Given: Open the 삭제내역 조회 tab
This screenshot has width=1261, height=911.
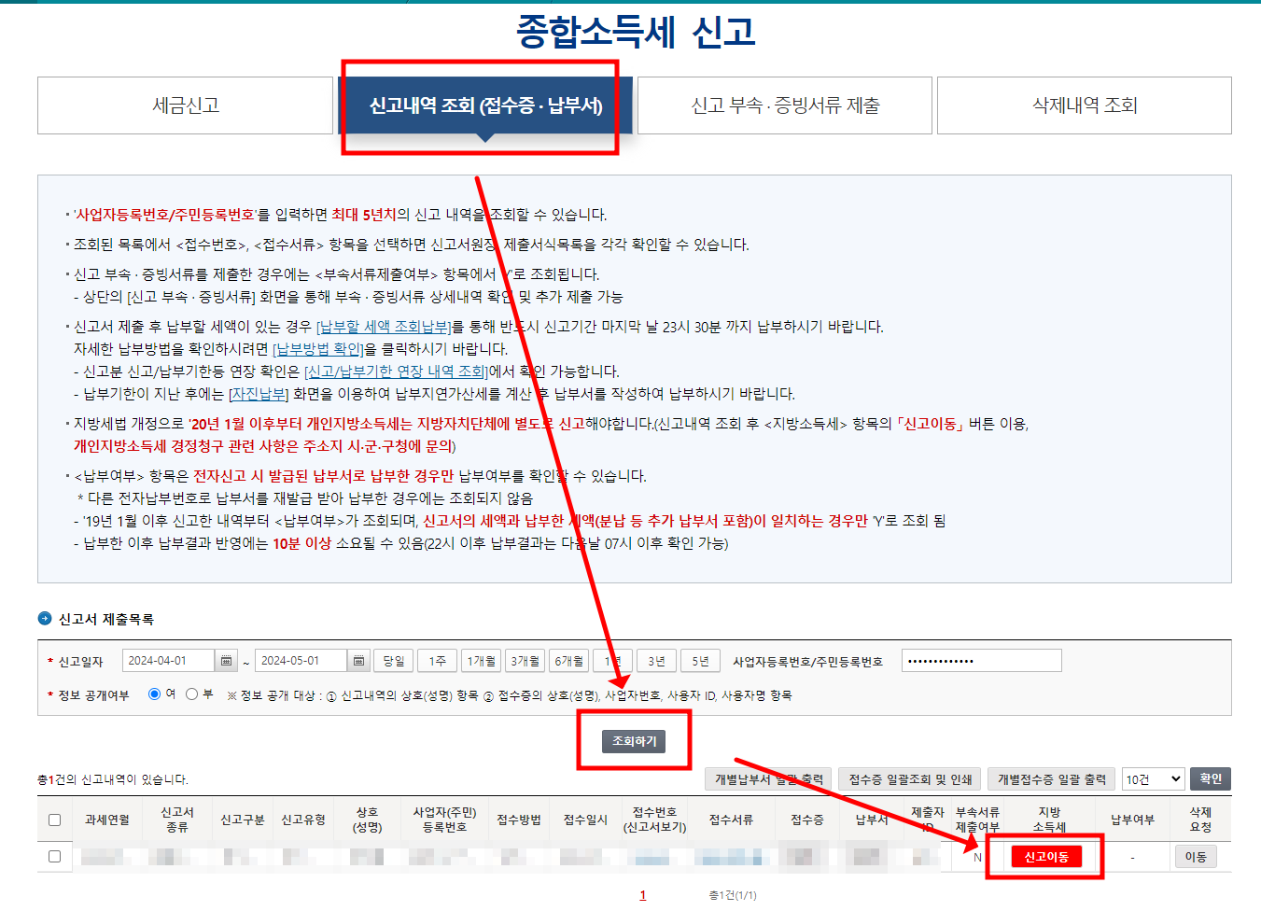Looking at the screenshot, I should (1083, 105).
